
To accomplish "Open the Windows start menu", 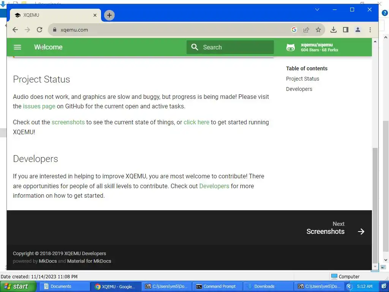I will 18,286.
